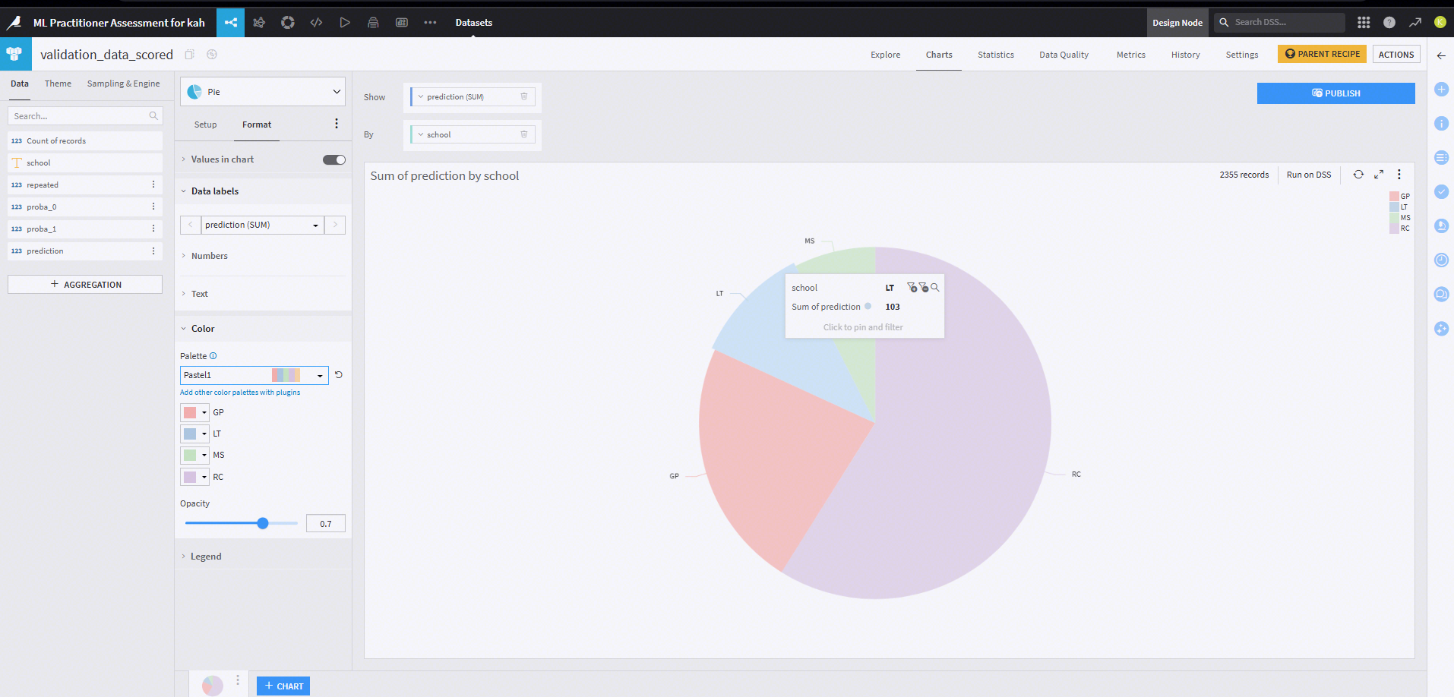This screenshot has height=697, width=1454.
Task: Click the PUBLISH button
Action: click(1335, 93)
